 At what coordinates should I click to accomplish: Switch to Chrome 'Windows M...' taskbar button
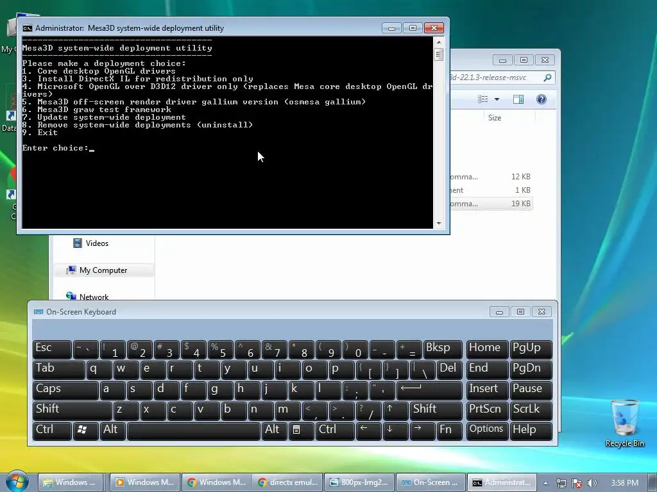tap(217, 482)
